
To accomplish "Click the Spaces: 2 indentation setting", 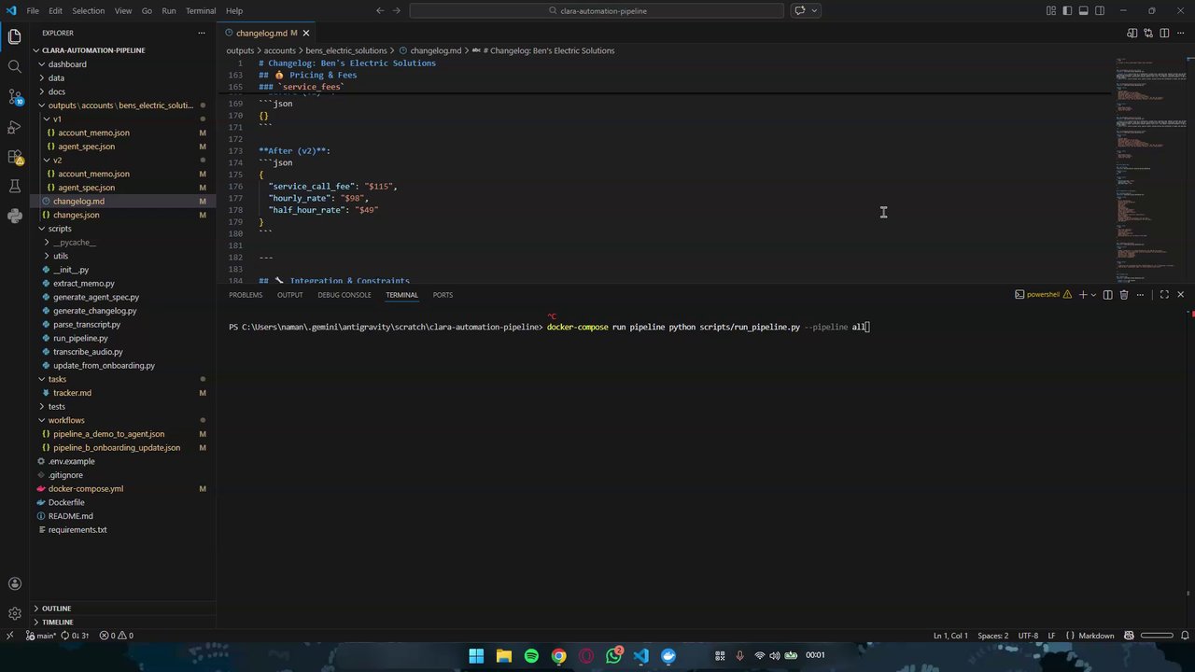I will tap(992, 636).
